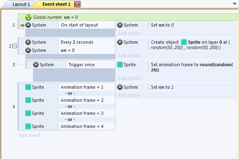239x159 pixels.
Task: Switch to the Layout 1 tab
Action: pyautogui.click(x=21, y=4)
